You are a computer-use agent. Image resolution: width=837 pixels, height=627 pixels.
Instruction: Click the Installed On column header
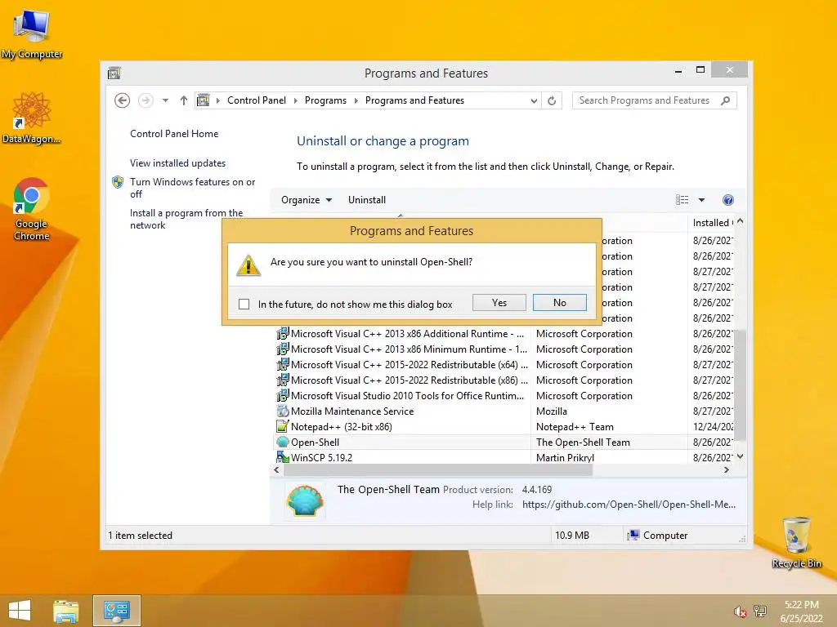click(x=712, y=223)
